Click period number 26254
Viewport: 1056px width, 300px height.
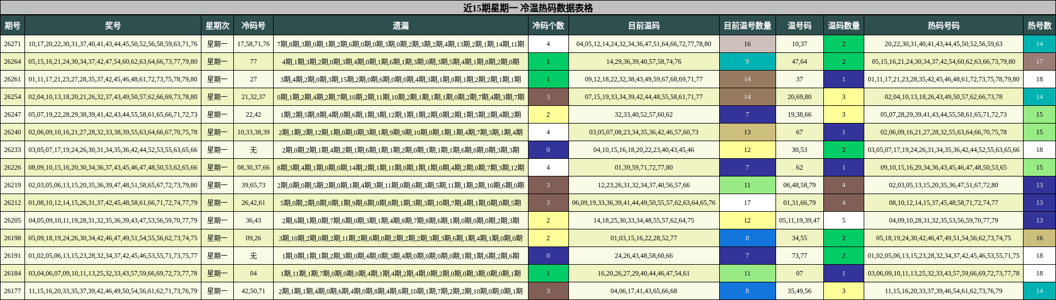13,97
